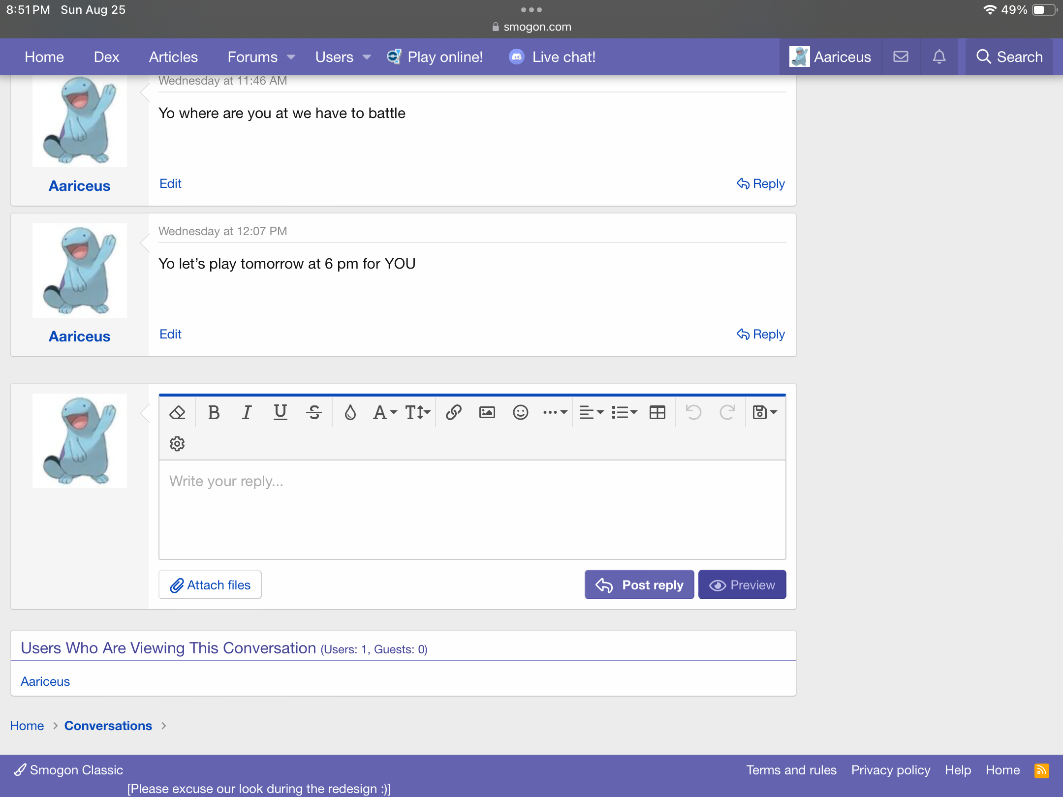Open Home footer link
The height and width of the screenshot is (797, 1063).
(1002, 770)
